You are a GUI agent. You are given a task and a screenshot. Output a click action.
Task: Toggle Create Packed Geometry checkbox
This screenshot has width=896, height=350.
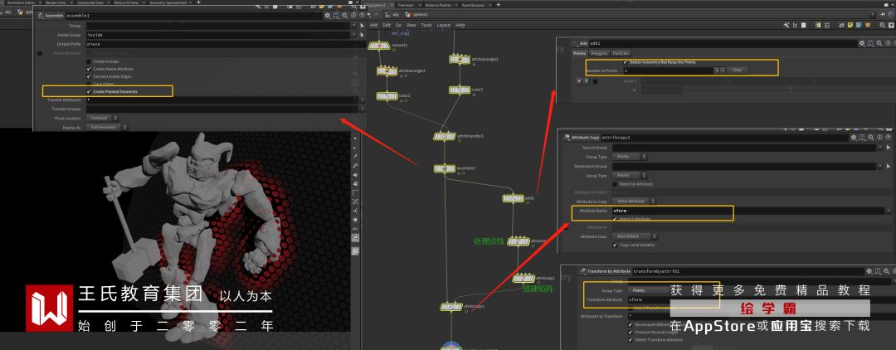(89, 91)
